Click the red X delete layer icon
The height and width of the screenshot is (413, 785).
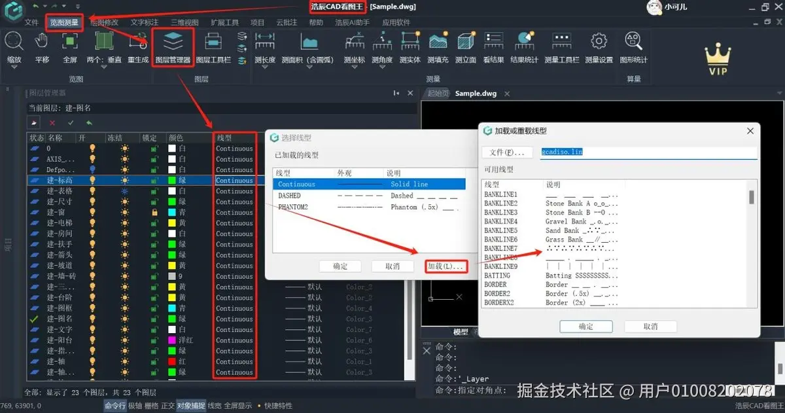(x=52, y=122)
